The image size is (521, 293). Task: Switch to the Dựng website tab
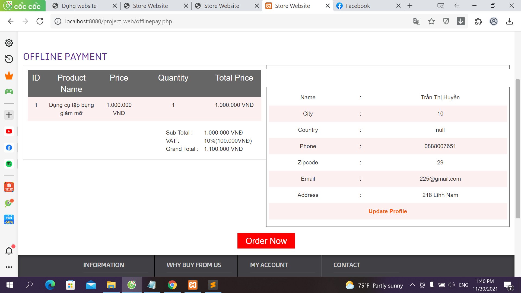click(79, 6)
